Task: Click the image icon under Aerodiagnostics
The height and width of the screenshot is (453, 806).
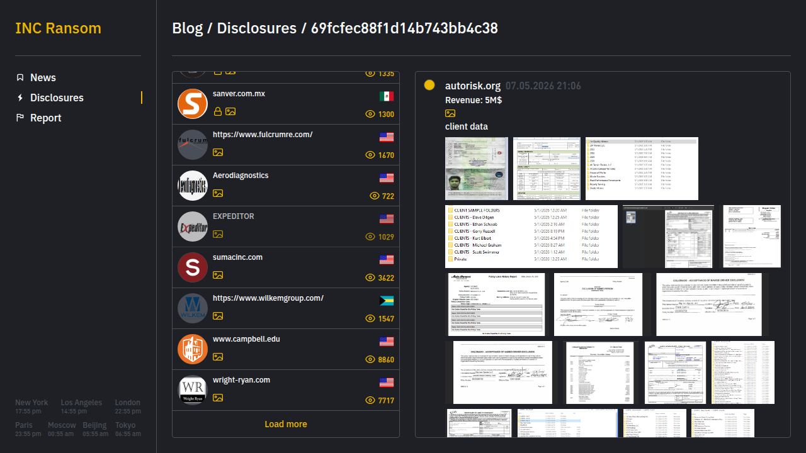Action: pyautogui.click(x=218, y=193)
